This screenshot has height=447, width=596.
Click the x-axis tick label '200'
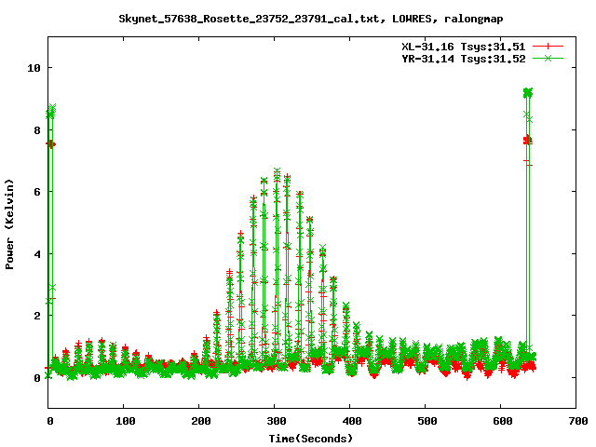pyautogui.click(x=201, y=421)
